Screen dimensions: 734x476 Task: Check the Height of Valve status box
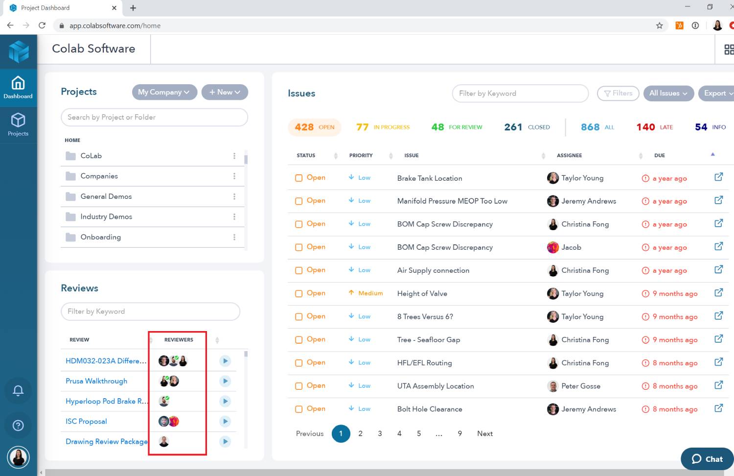(x=298, y=294)
